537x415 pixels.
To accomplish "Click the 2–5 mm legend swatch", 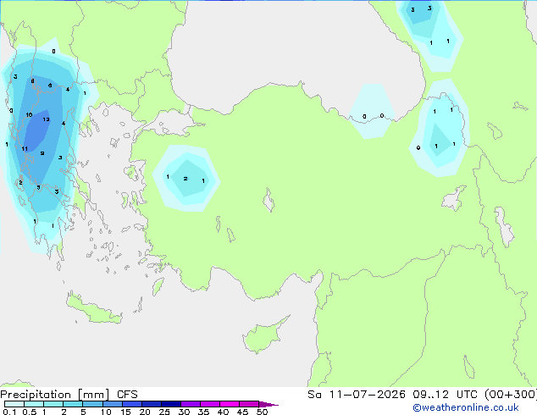I will pyautogui.click(x=73, y=404).
